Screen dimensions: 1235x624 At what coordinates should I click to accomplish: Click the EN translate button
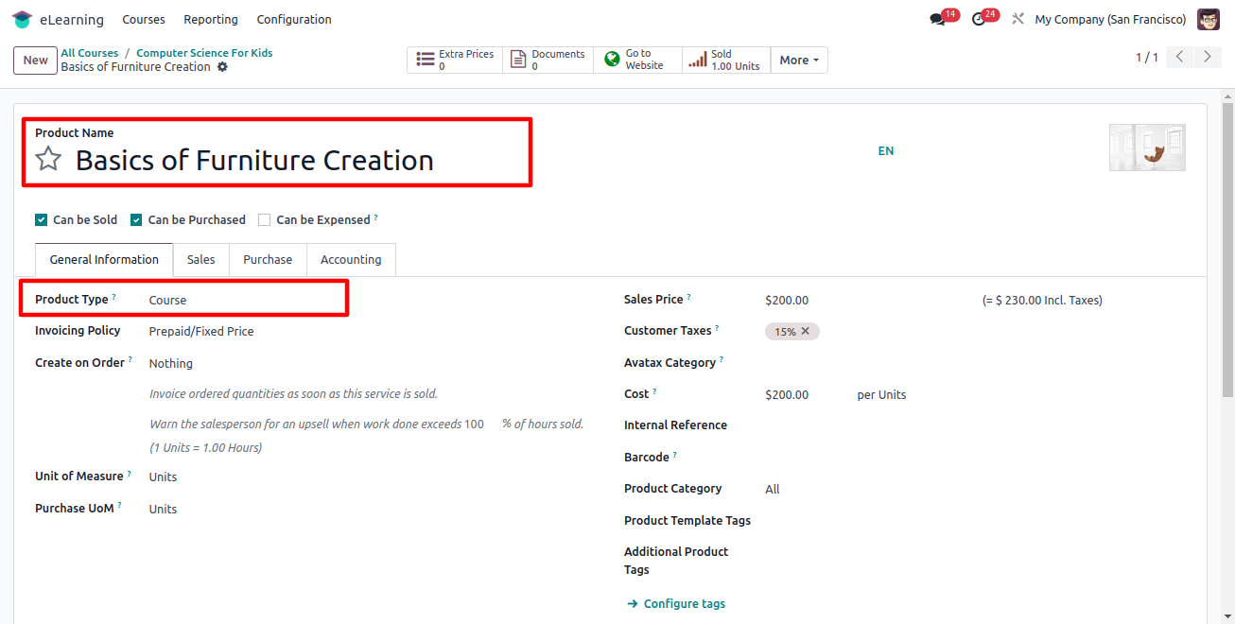click(x=886, y=151)
